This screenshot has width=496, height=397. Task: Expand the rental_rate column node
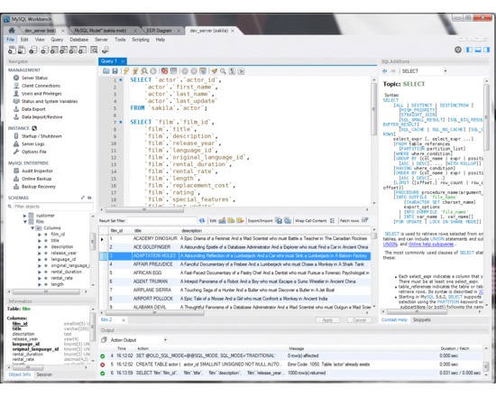[40, 278]
